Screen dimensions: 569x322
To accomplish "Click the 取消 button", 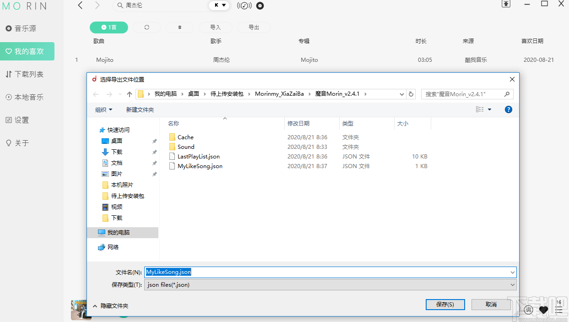I will [x=491, y=305].
